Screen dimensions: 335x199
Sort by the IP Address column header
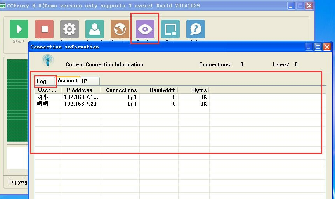point(81,90)
